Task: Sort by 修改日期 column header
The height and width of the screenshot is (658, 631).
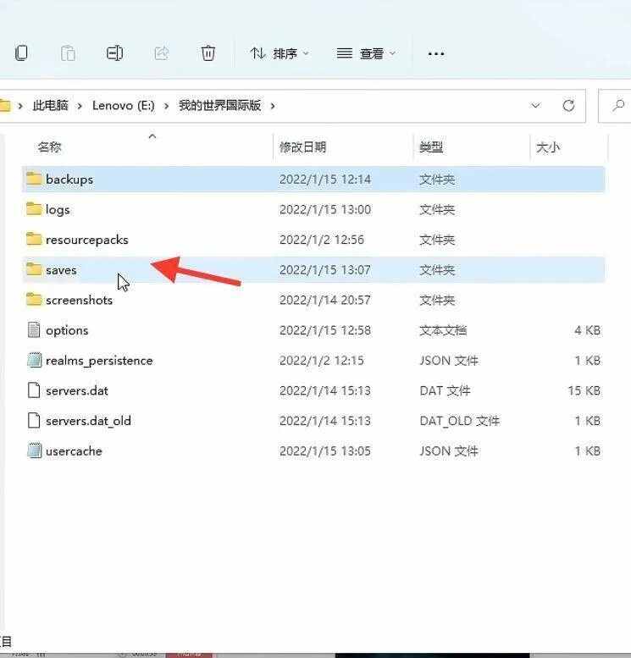Action: pyautogui.click(x=302, y=147)
